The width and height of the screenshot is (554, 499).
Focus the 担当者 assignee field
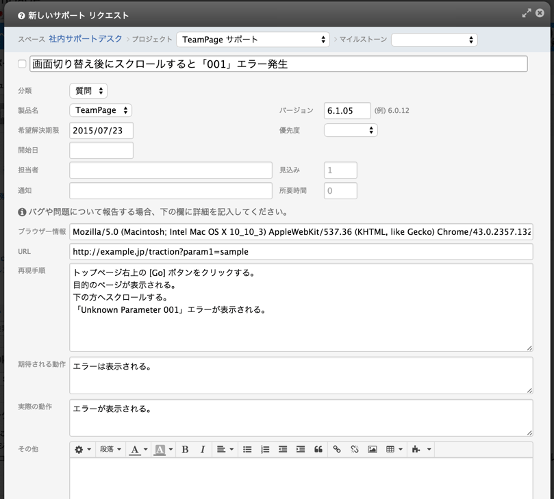tap(171, 170)
